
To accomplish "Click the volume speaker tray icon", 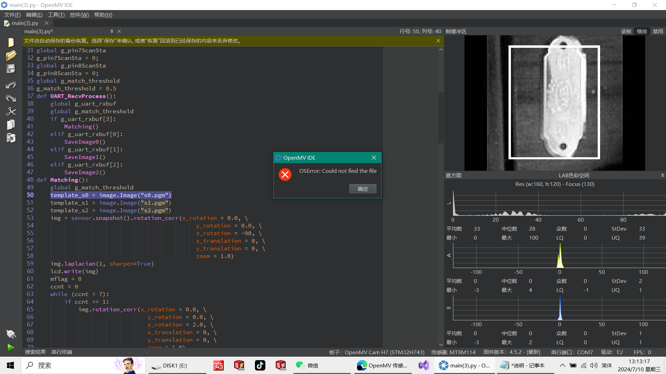I will coord(594,365).
